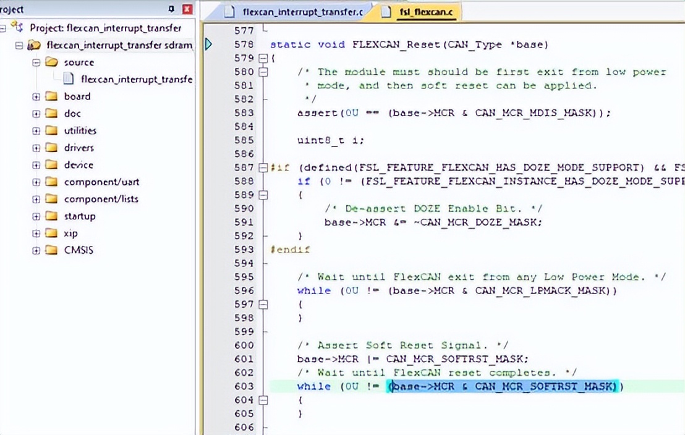Click the startup folder label
This screenshot has height=435, width=685.
(80, 216)
